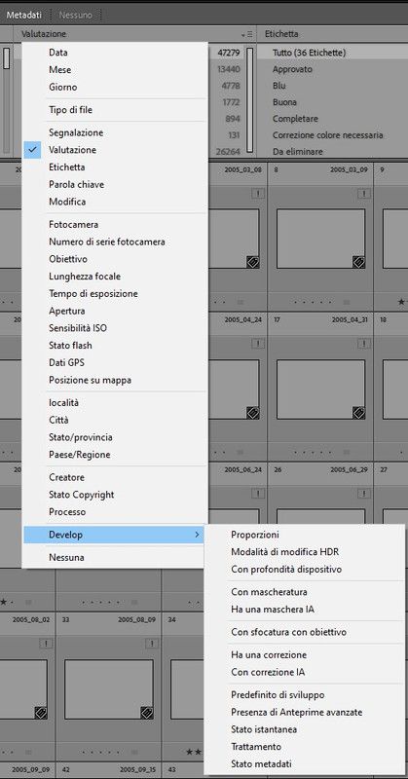Screen dimensions: 408x779
Task: Click the Valutazione column scrollbar
Action: (250, 99)
